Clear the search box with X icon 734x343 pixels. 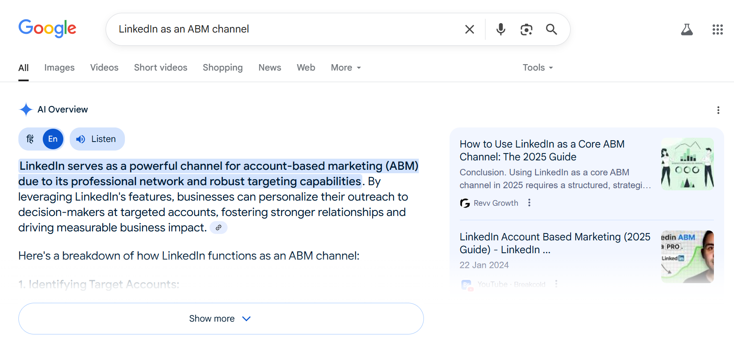[x=470, y=29]
